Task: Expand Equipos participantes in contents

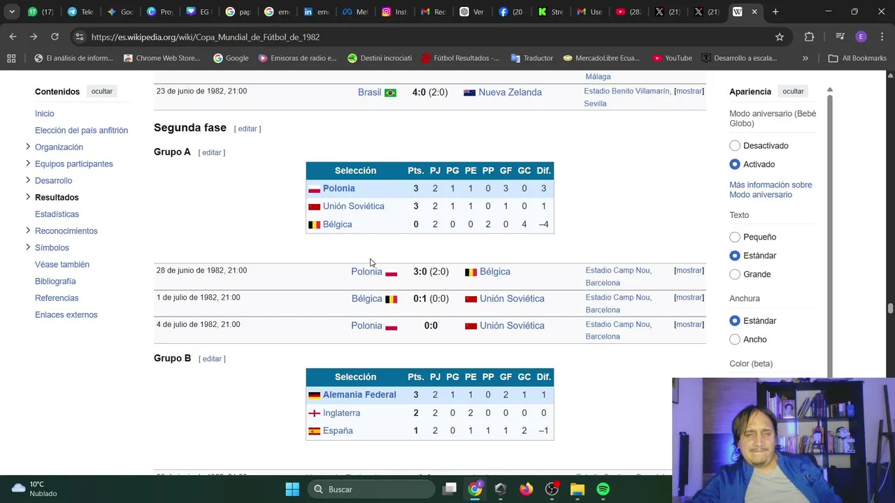Action: [x=28, y=163]
